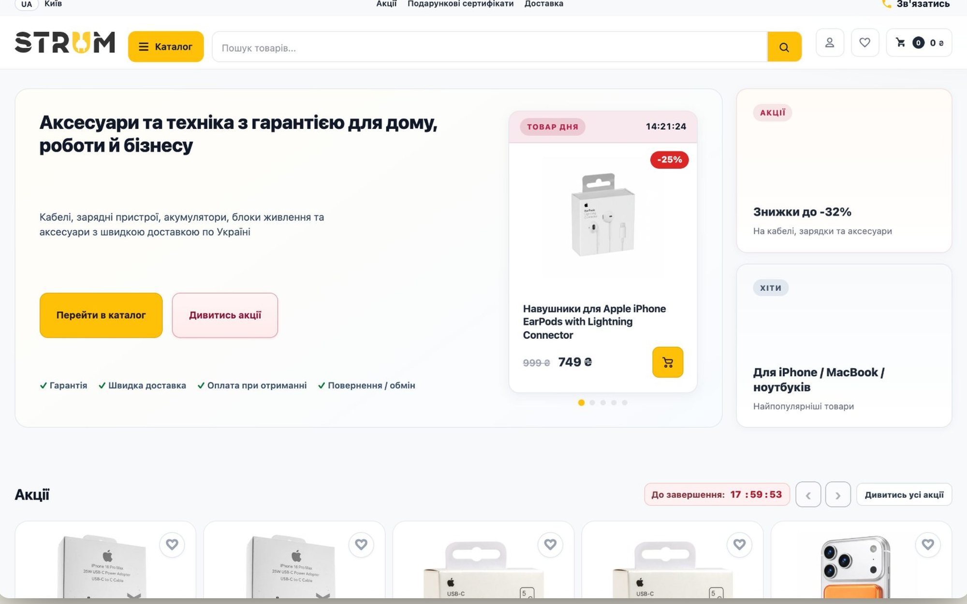Click the yellow search magnifier button
The width and height of the screenshot is (967, 604).
784,47
